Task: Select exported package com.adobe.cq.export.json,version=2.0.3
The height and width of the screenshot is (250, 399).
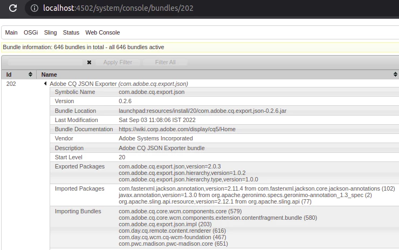Action: (x=170, y=166)
